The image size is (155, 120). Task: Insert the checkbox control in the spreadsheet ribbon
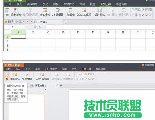(x=133, y=10)
